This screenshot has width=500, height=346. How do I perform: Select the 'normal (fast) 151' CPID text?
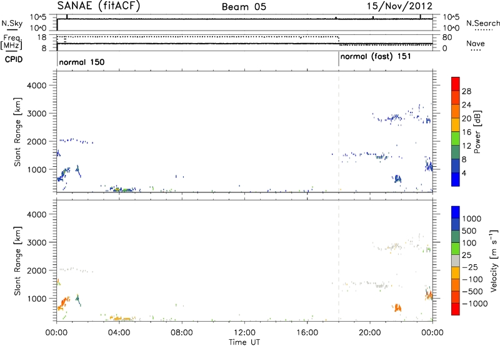pyautogui.click(x=376, y=57)
